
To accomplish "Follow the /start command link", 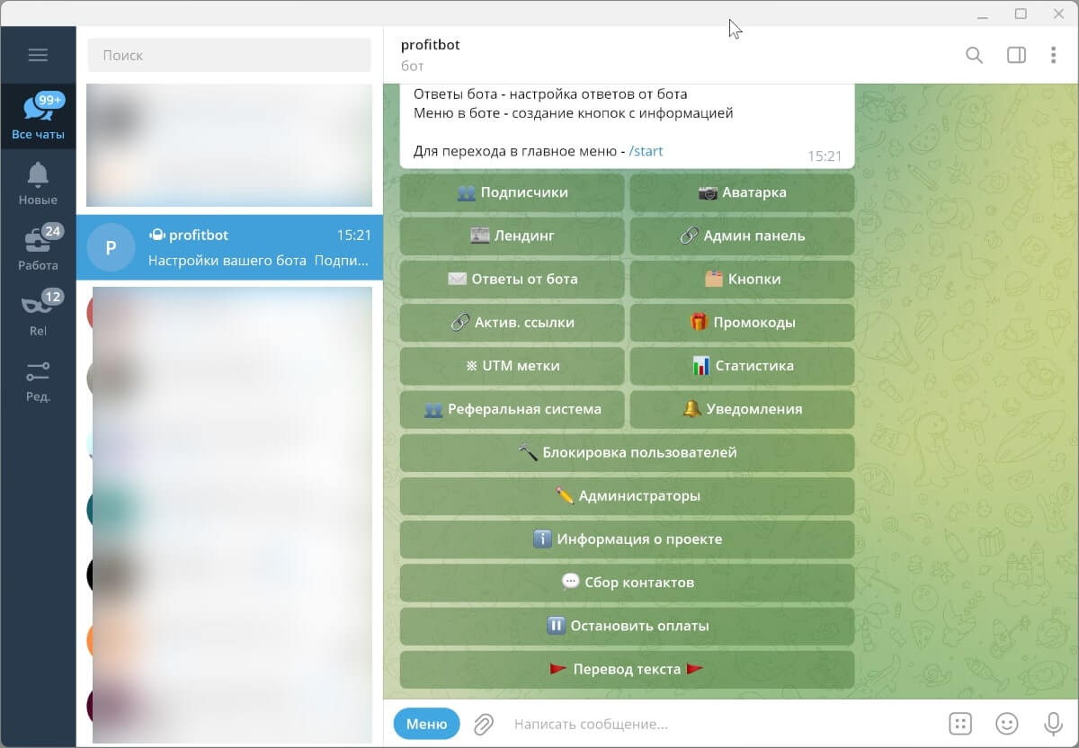I will click(x=646, y=151).
